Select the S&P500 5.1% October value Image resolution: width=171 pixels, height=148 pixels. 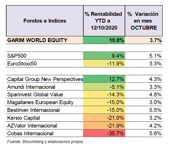(x=155, y=56)
